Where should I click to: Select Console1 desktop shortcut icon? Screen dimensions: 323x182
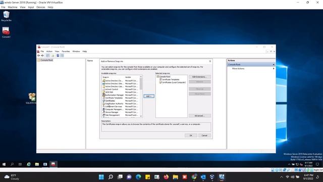[x=6, y=32]
